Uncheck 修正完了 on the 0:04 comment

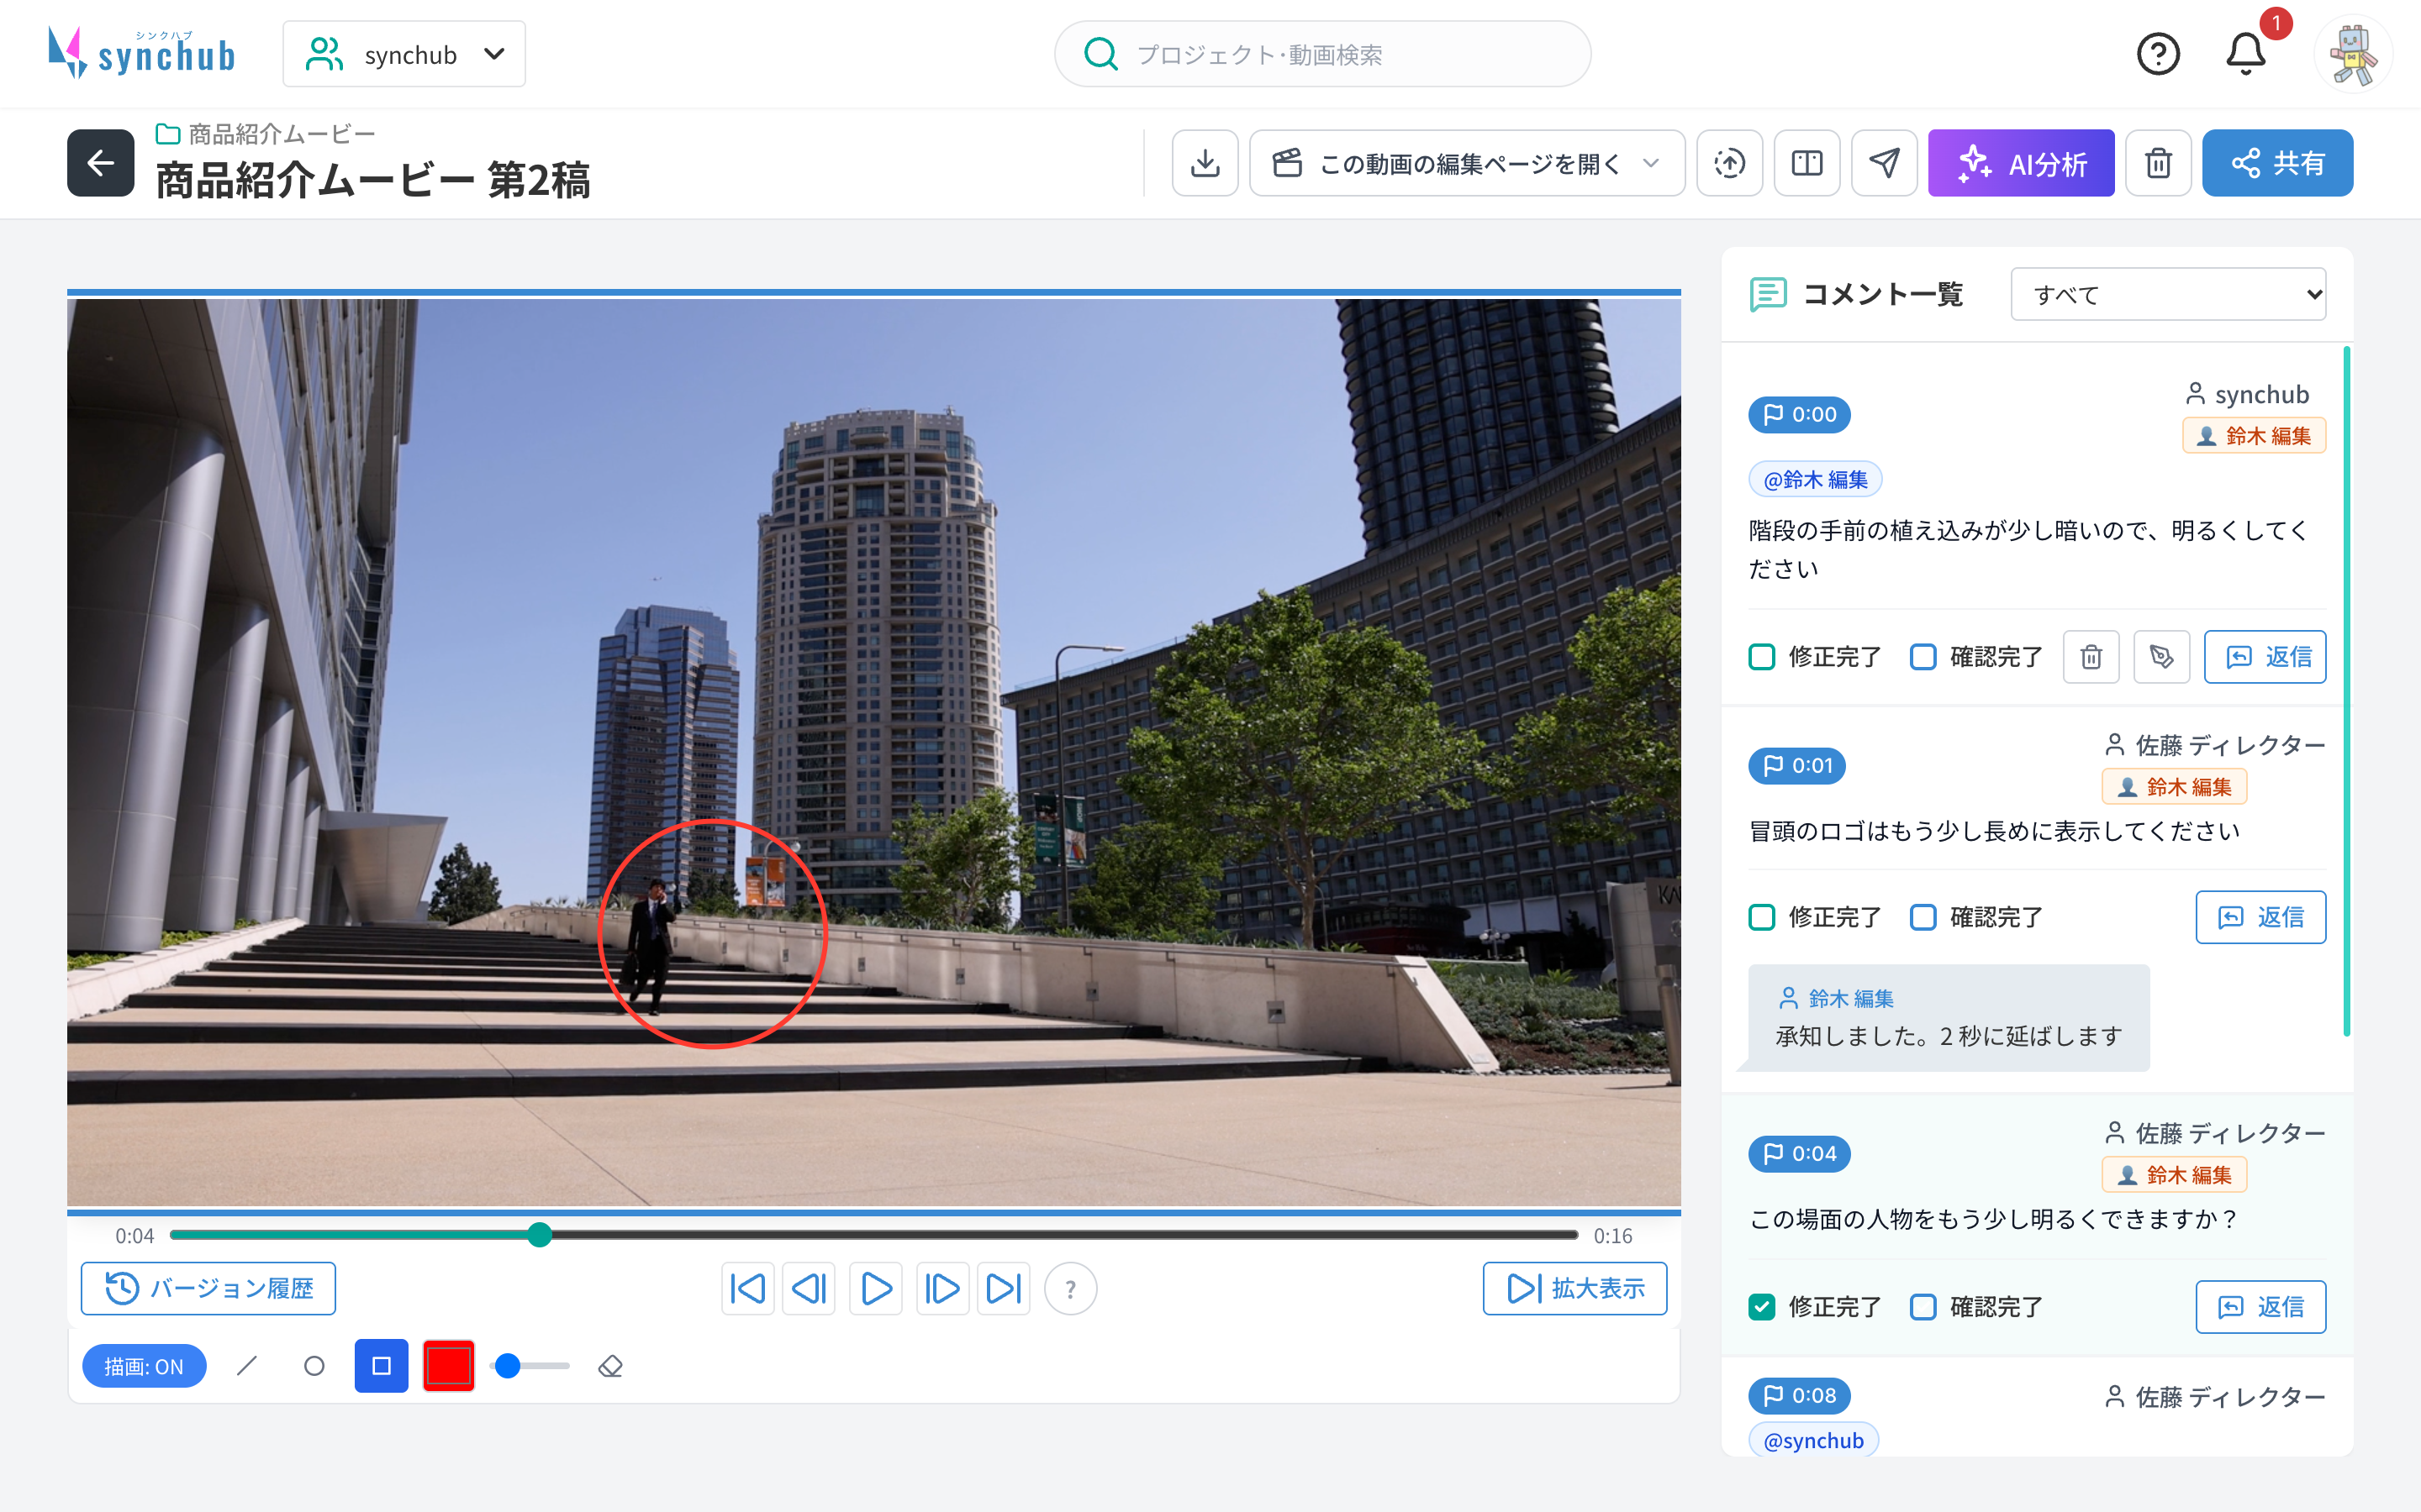point(1762,1307)
